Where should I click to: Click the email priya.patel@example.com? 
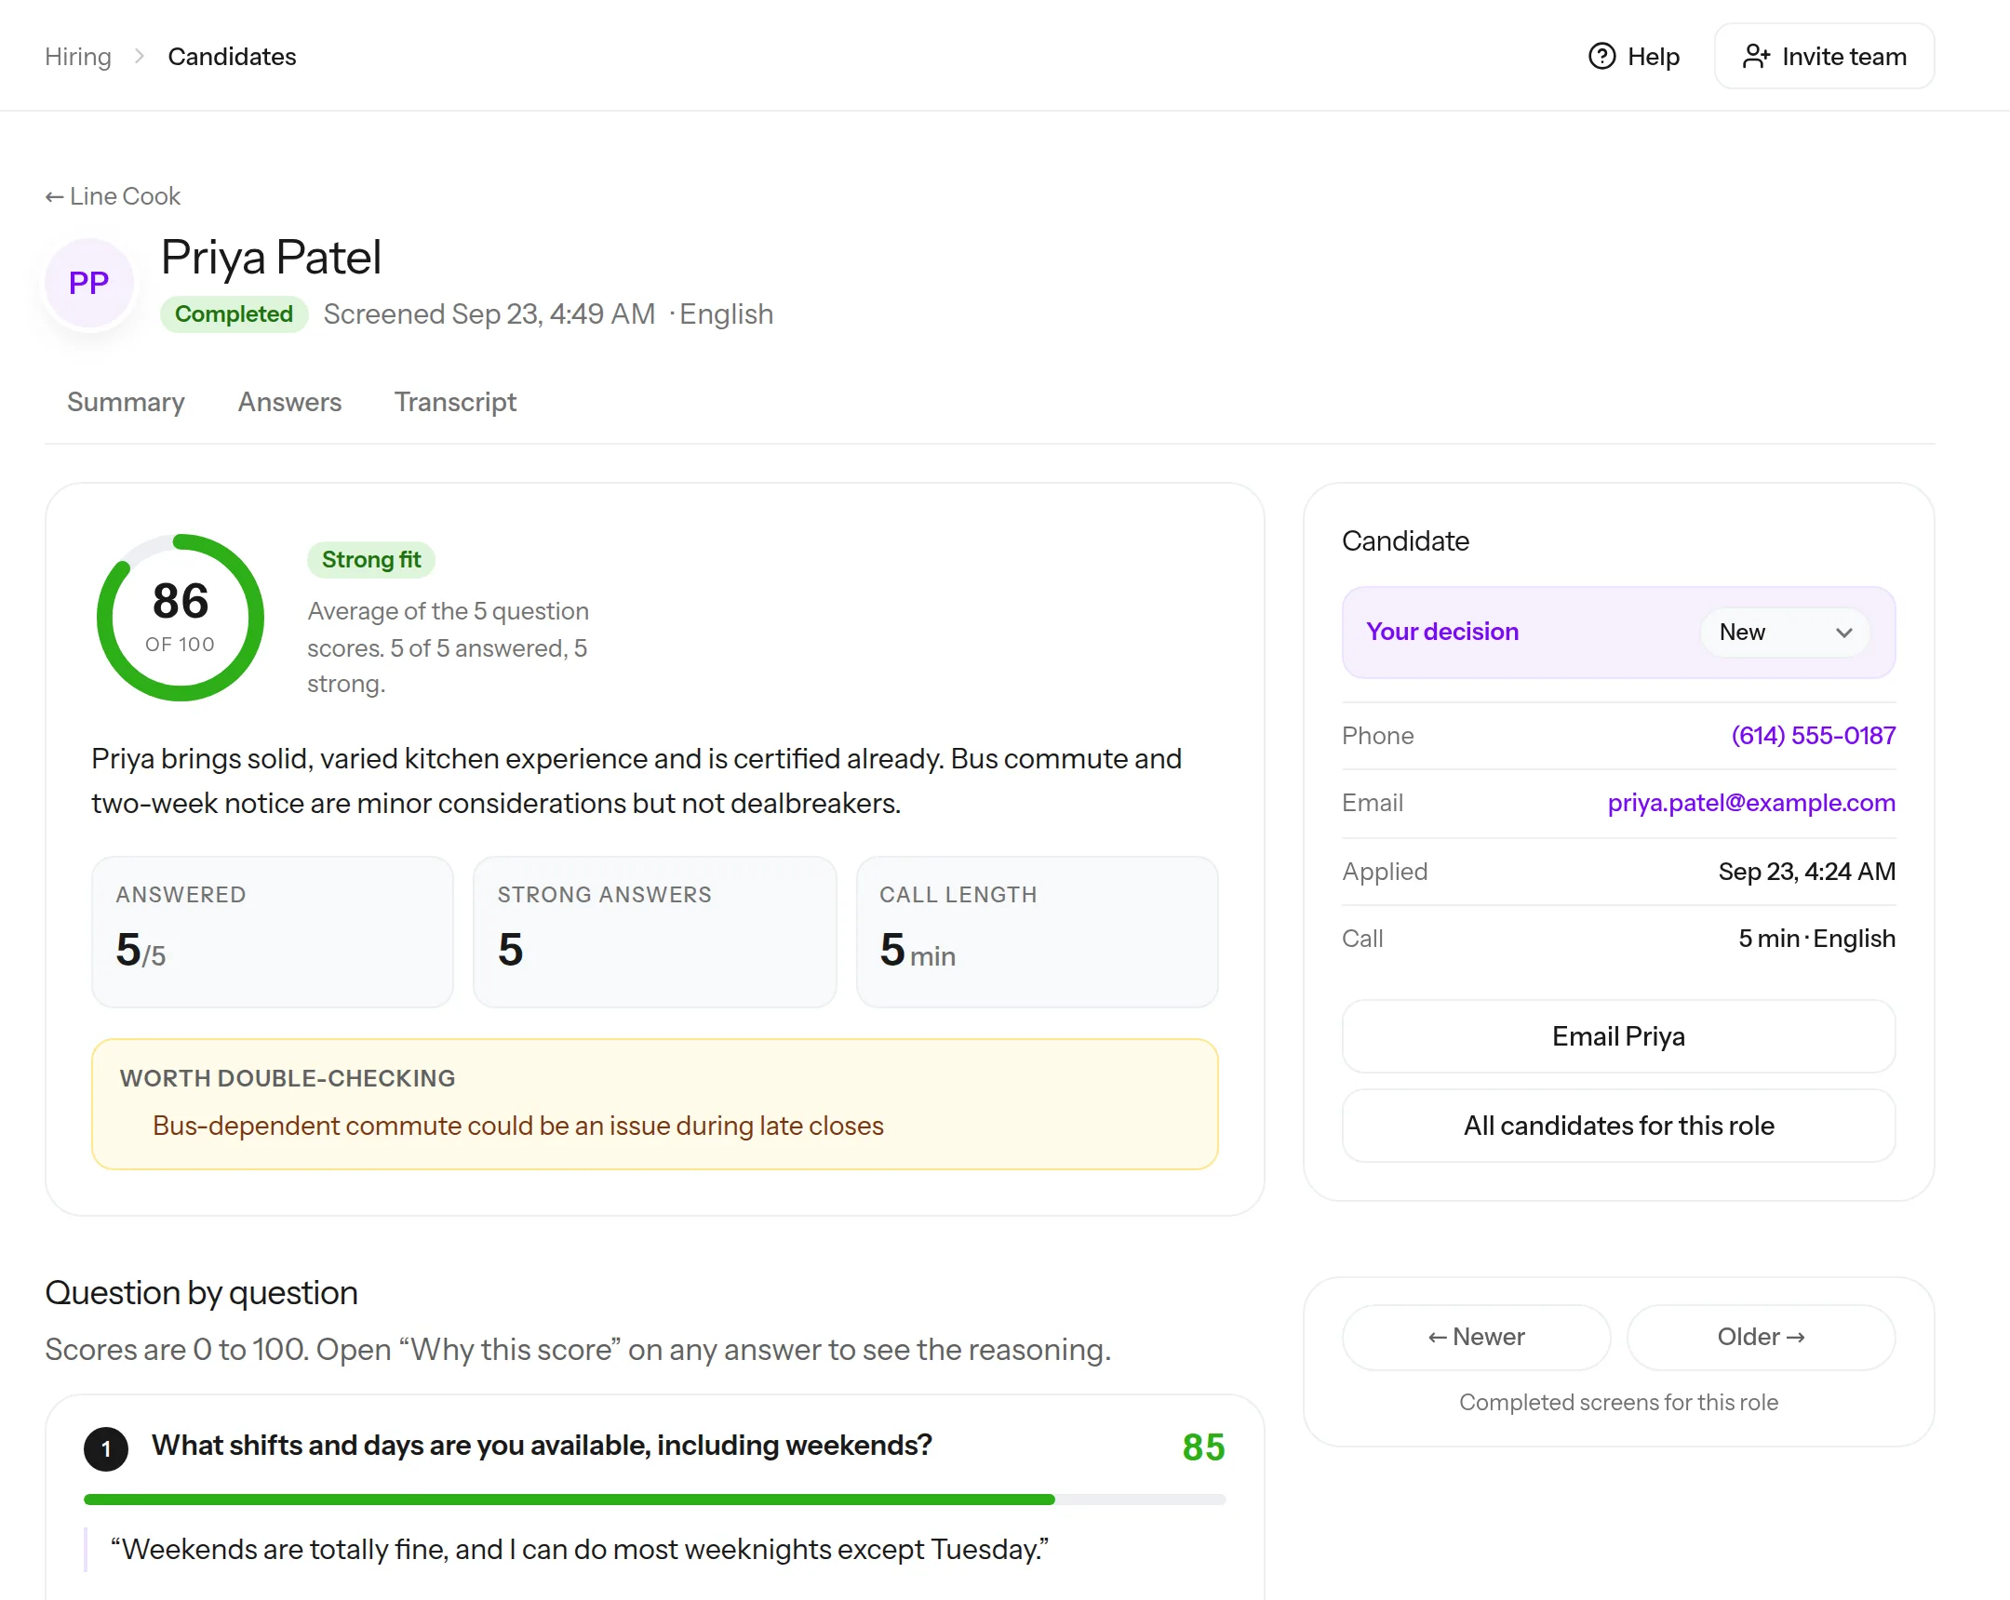click(x=1750, y=804)
